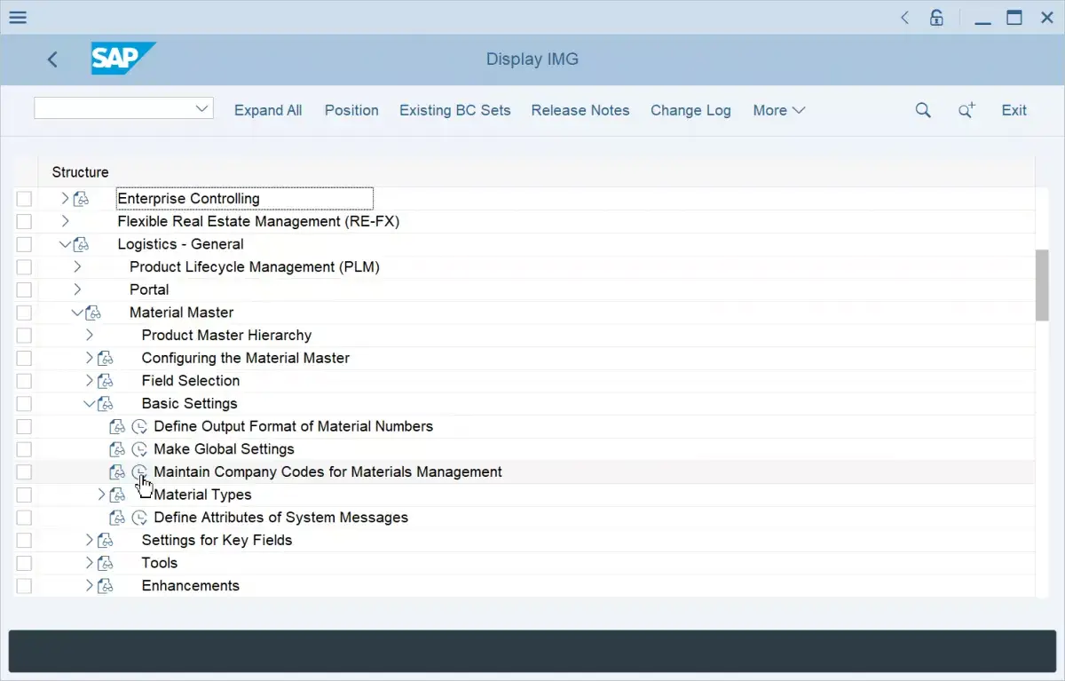Open documentation icon for Configuring the Material Master
The image size is (1065, 681).
pos(106,358)
